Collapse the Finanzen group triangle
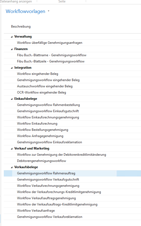The image size is (141, 226). [12, 49]
